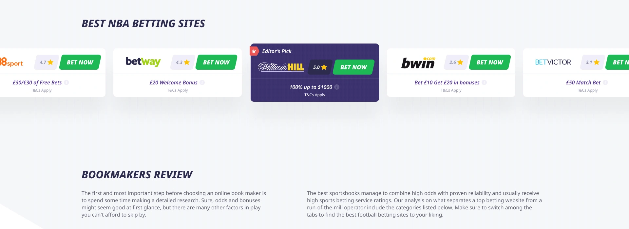Click the bwin logo
Image resolution: width=629 pixels, height=229 pixels.
click(418, 62)
